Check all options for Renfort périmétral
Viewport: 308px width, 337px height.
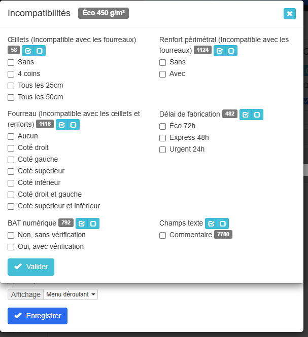pos(220,51)
